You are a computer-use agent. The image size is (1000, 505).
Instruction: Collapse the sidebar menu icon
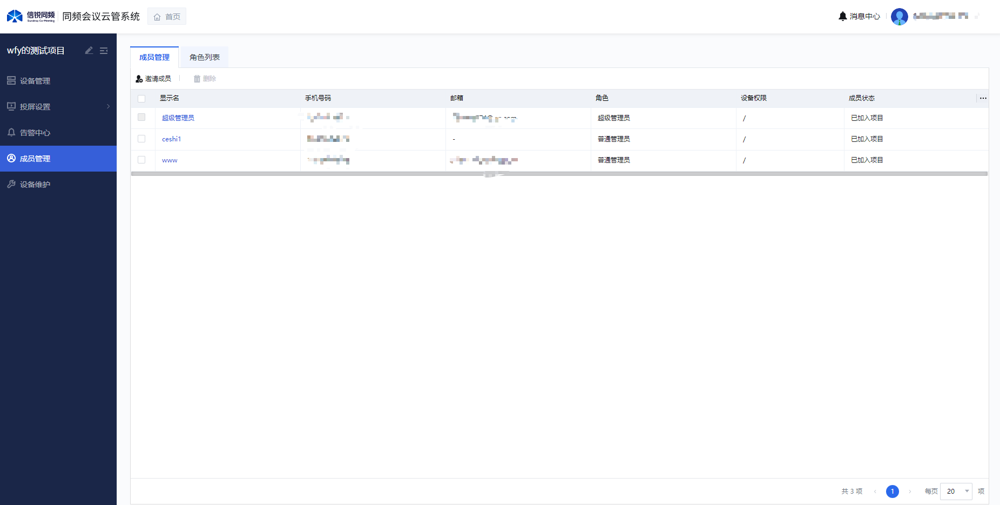click(104, 50)
